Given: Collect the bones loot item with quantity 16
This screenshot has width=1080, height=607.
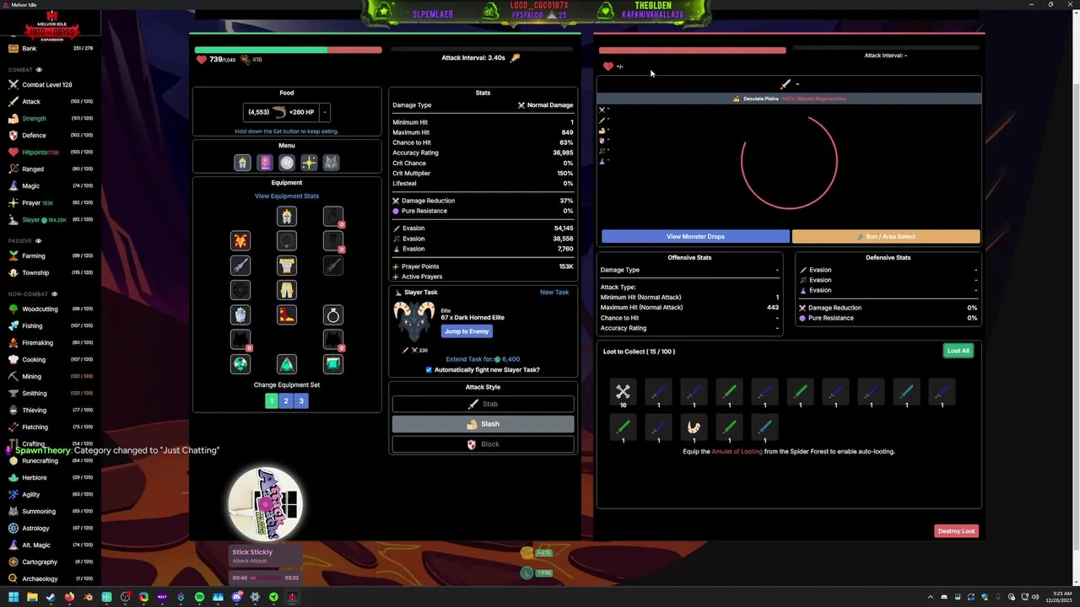Looking at the screenshot, I should [x=623, y=392].
